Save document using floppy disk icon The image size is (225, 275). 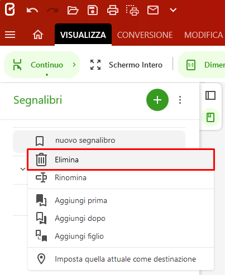(x=93, y=10)
